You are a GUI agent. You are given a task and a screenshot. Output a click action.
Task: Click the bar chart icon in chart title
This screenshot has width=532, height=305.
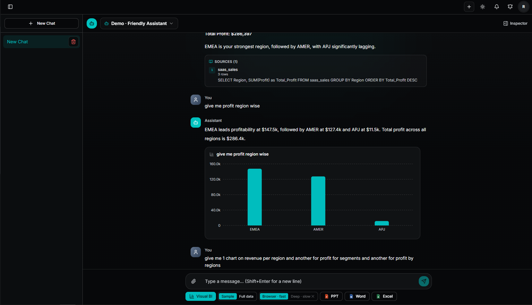[x=212, y=154]
